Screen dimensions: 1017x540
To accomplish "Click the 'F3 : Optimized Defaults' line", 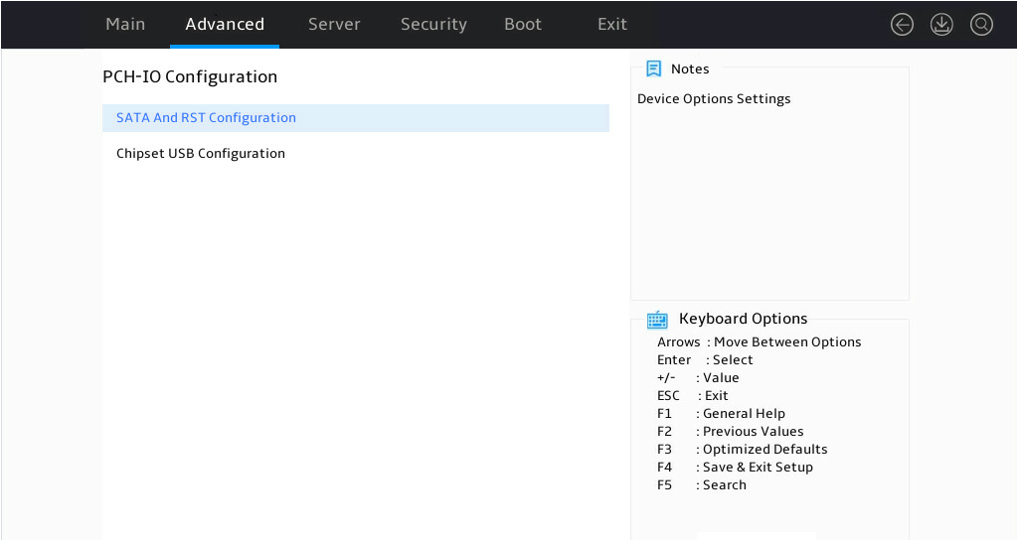I will pos(742,450).
